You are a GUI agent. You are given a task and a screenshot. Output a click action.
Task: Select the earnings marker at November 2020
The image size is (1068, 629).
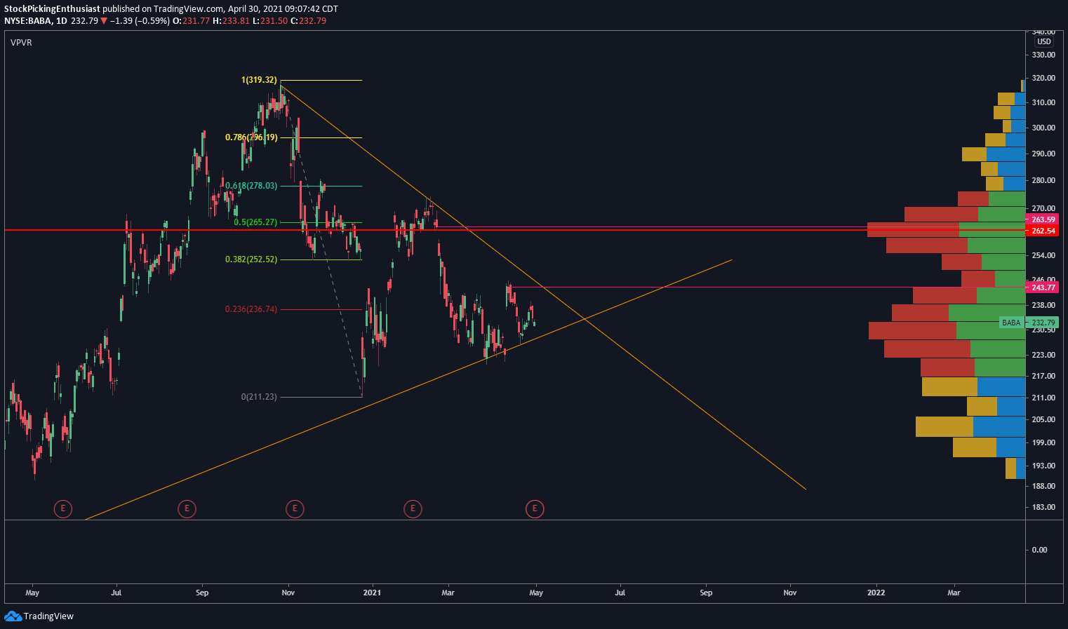pyautogui.click(x=295, y=508)
